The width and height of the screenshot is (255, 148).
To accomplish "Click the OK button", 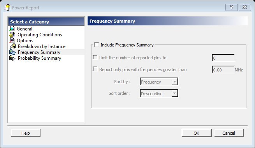I will tap(197, 133).
